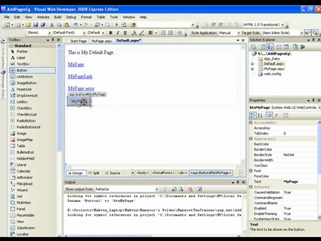Screen dimensions: 321x241
Task: Open Show output from Refactor dropdown
Action: (156, 189)
